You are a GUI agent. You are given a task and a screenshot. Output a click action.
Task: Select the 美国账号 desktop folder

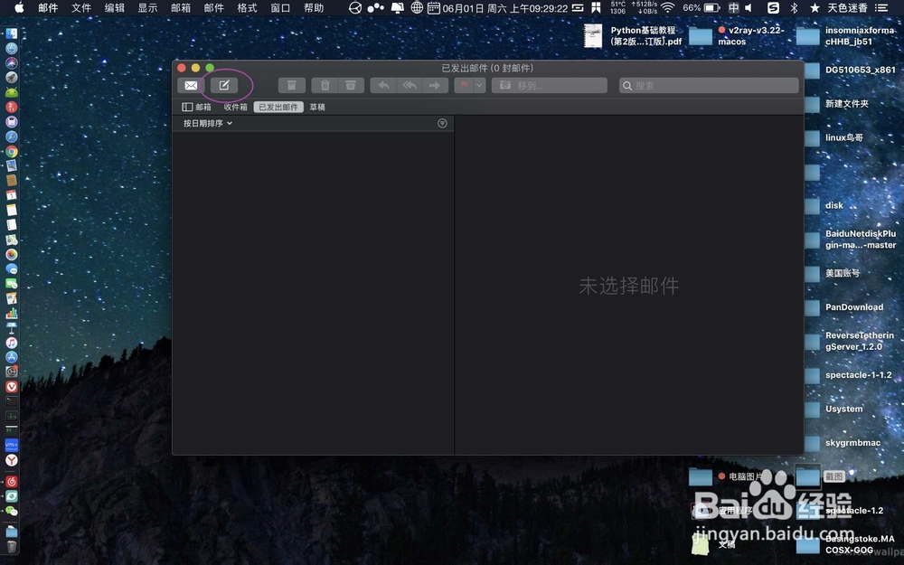click(x=832, y=273)
